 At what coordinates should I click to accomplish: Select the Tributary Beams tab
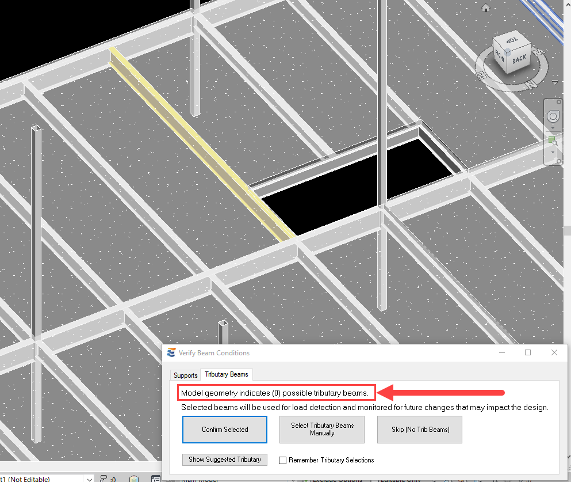(x=227, y=374)
